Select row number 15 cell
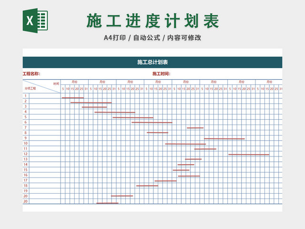305x229 pixels. coord(26,170)
